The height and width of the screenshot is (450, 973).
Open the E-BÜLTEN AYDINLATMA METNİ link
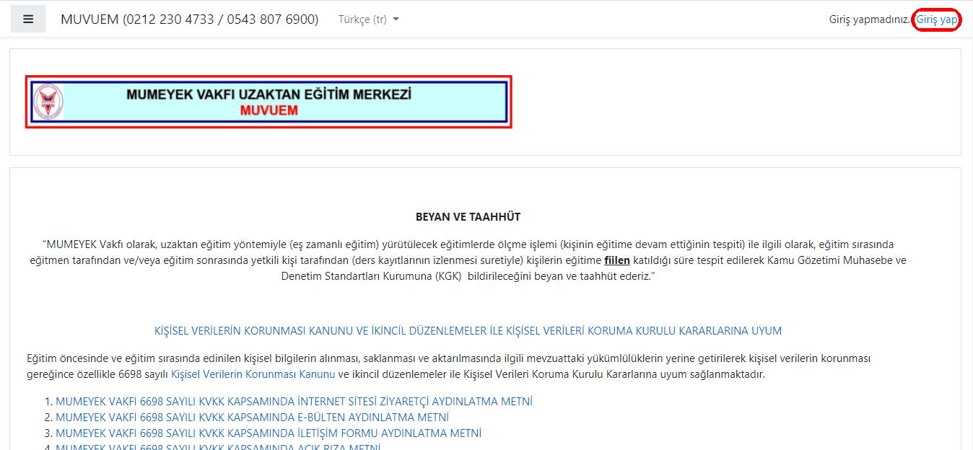[252, 418]
